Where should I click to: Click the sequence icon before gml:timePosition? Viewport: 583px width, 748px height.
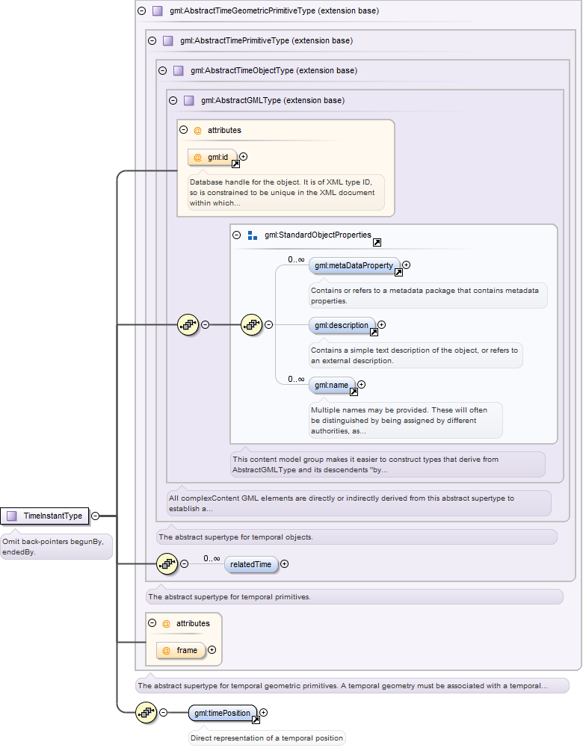tap(146, 713)
